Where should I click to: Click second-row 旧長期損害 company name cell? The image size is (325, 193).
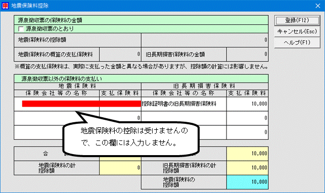click(184, 118)
